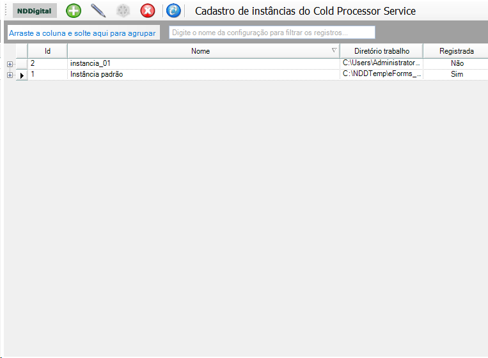488x358 pixels.
Task: Select the instancia_01 name cell
Action: pyautogui.click(x=203, y=64)
